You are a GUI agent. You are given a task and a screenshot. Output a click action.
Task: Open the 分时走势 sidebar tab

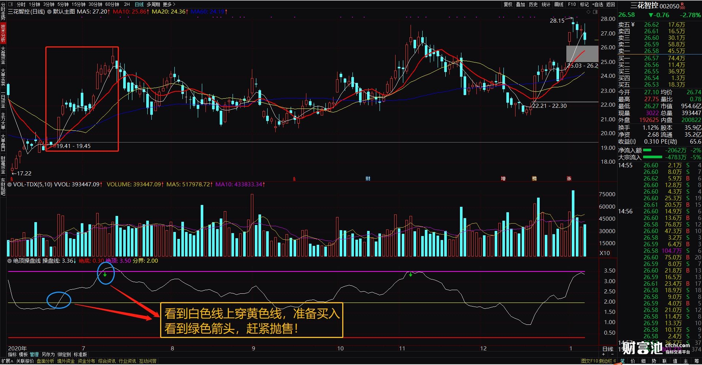pos(3,11)
